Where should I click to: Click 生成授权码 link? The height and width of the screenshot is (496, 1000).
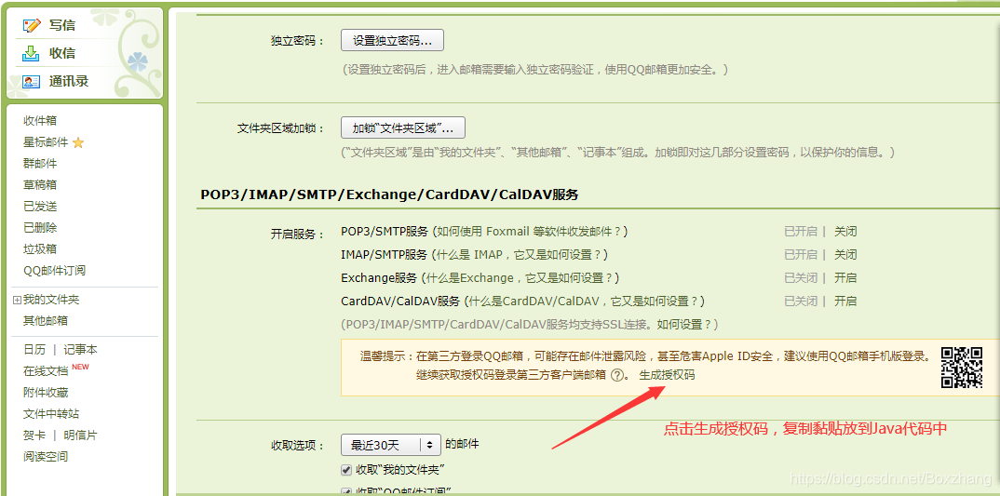pyautogui.click(x=667, y=376)
